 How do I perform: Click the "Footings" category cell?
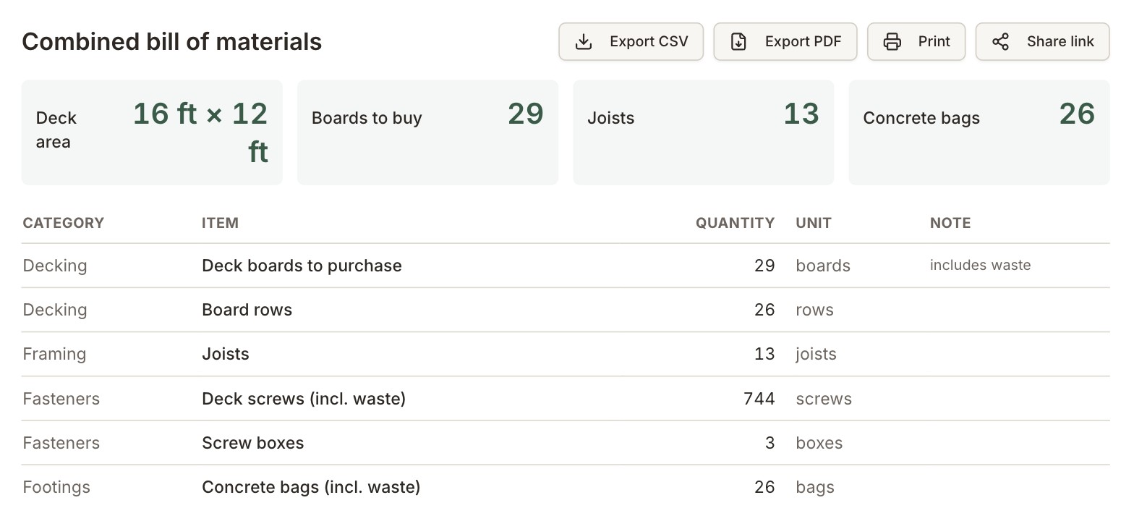pos(56,487)
